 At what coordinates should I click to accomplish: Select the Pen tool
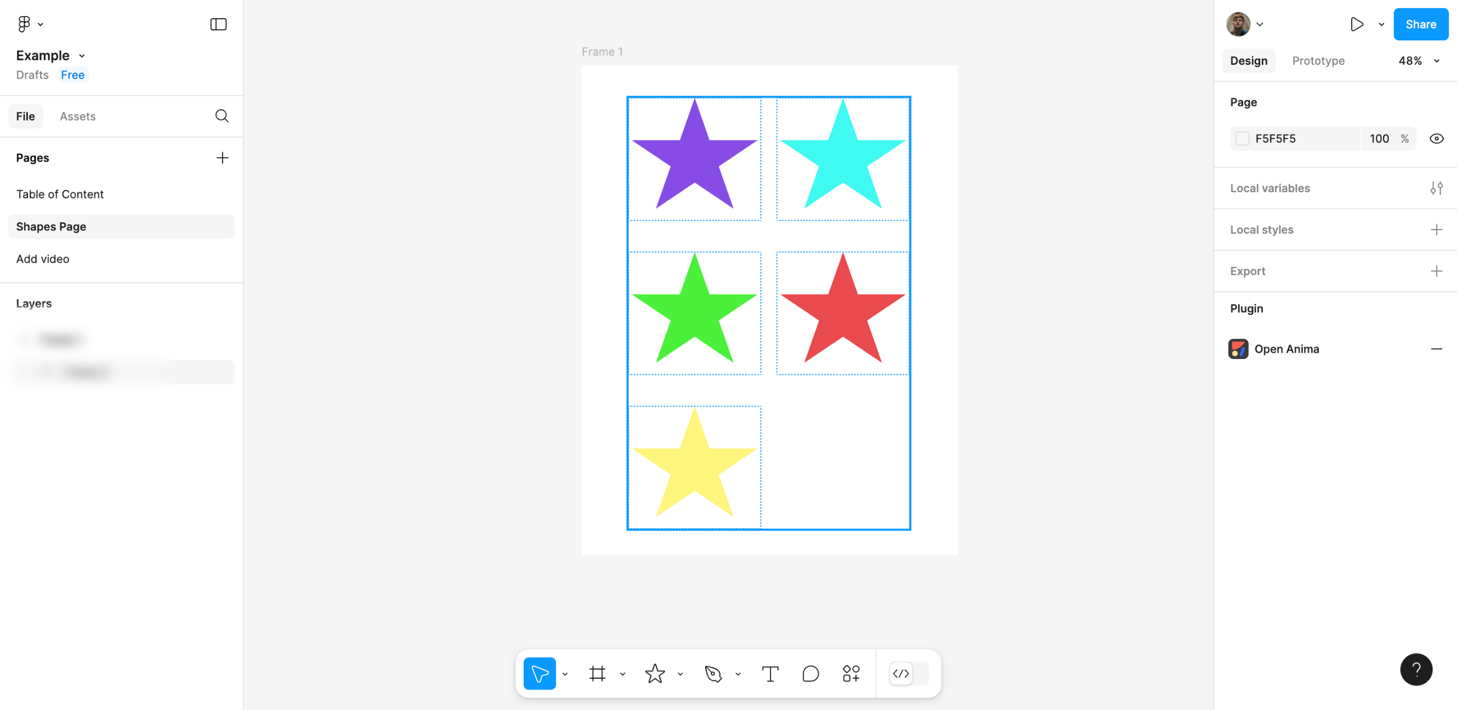tap(713, 674)
